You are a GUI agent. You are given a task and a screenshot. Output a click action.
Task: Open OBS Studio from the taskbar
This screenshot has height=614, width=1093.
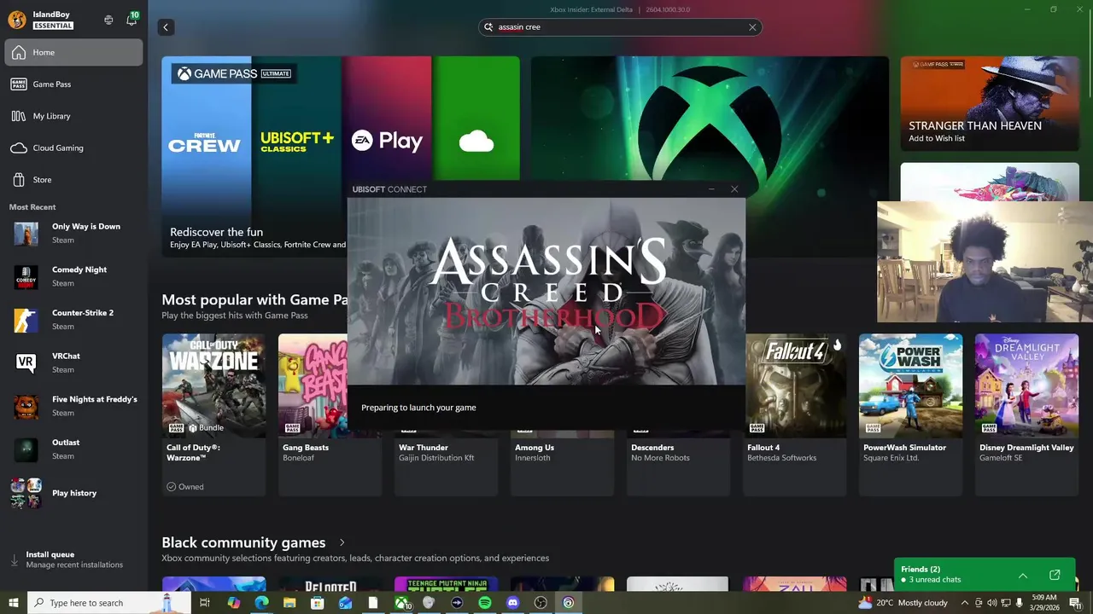click(x=541, y=603)
